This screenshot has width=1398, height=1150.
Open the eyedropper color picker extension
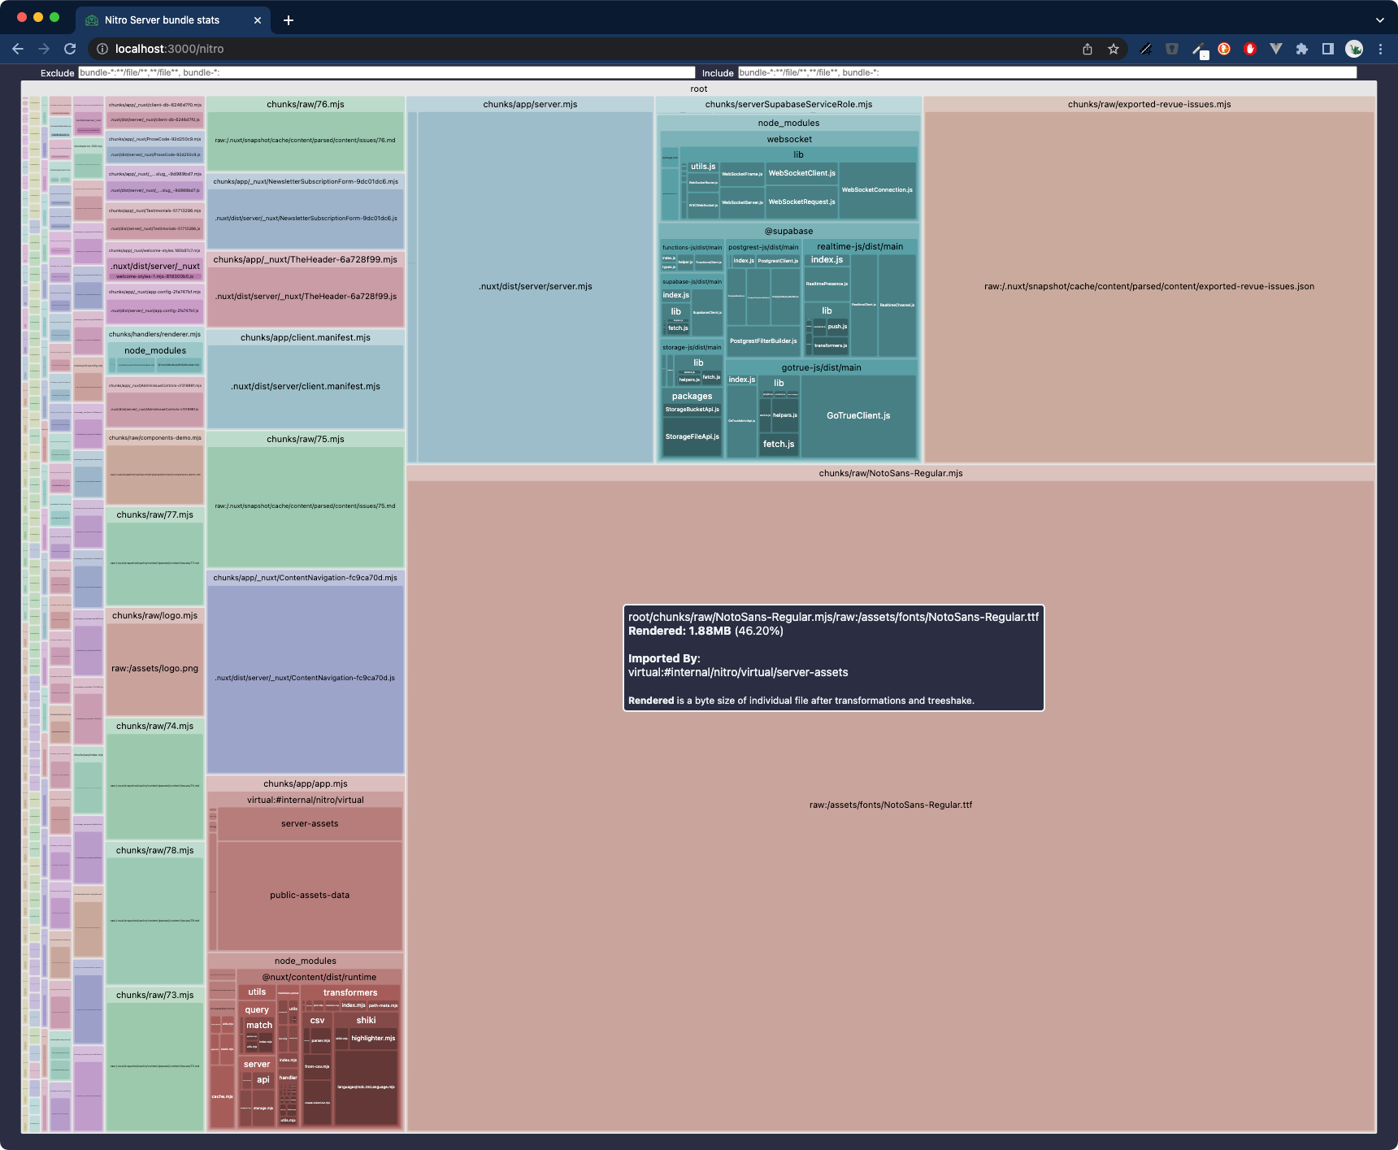[1198, 50]
